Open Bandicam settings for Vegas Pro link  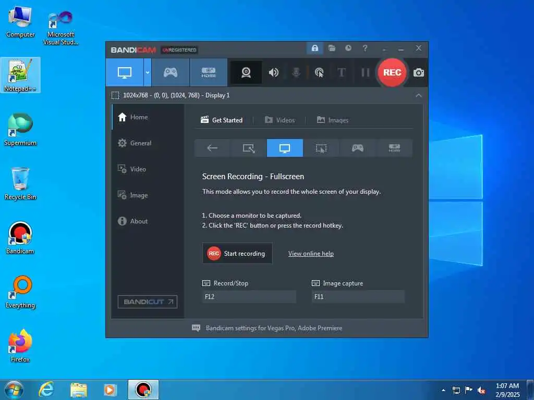tap(274, 328)
